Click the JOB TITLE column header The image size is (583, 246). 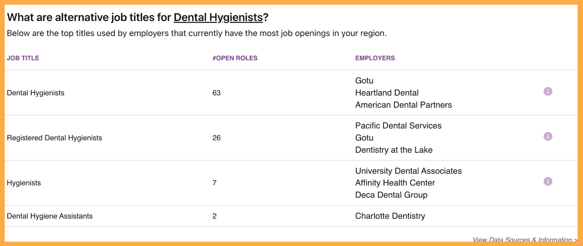click(23, 58)
